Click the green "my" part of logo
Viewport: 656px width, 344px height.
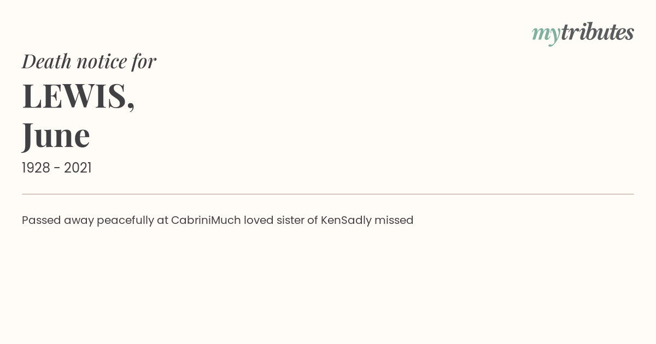point(546,35)
